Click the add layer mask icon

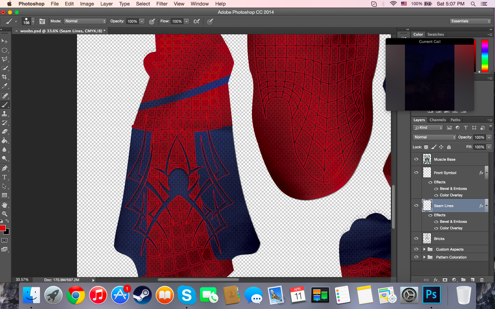[x=445, y=280]
